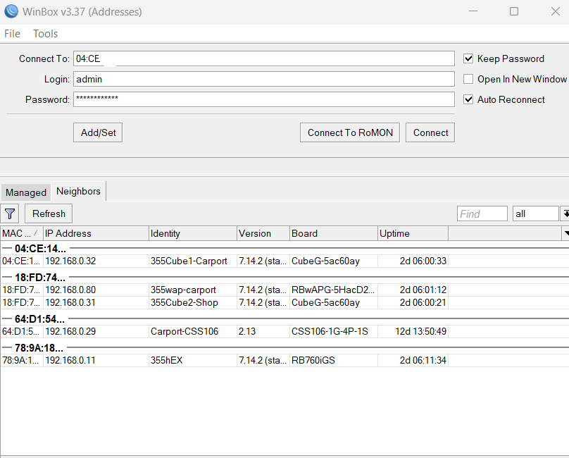Switch to the Managed tab
Viewport: 569px width, 458px height.
26,192
